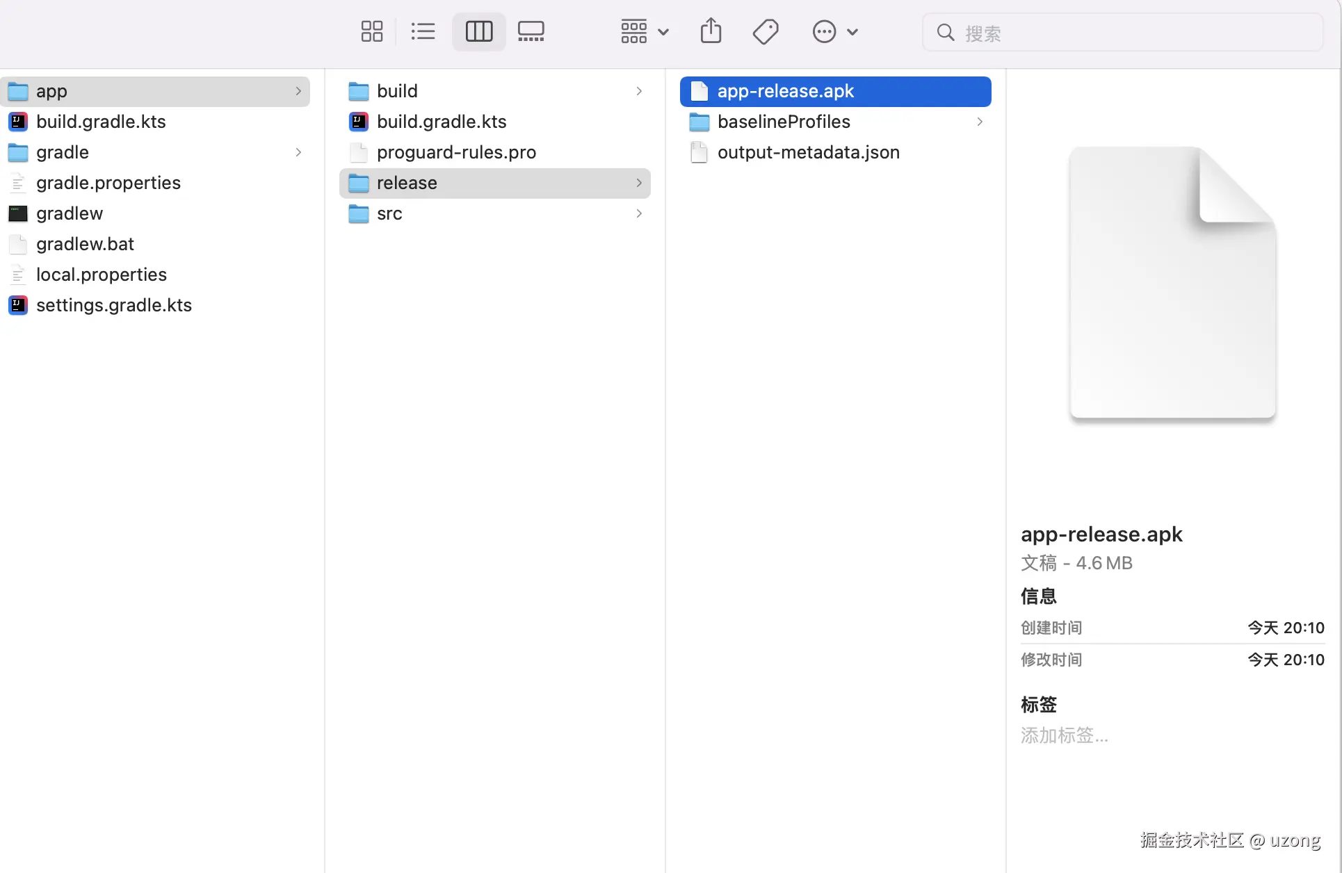Open the More actions ellipsis menu

point(834,31)
